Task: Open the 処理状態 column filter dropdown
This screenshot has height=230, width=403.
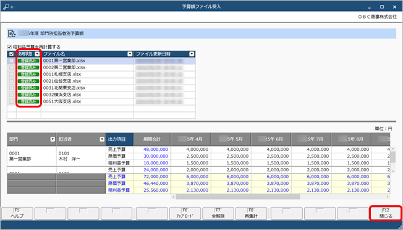Action: point(38,54)
